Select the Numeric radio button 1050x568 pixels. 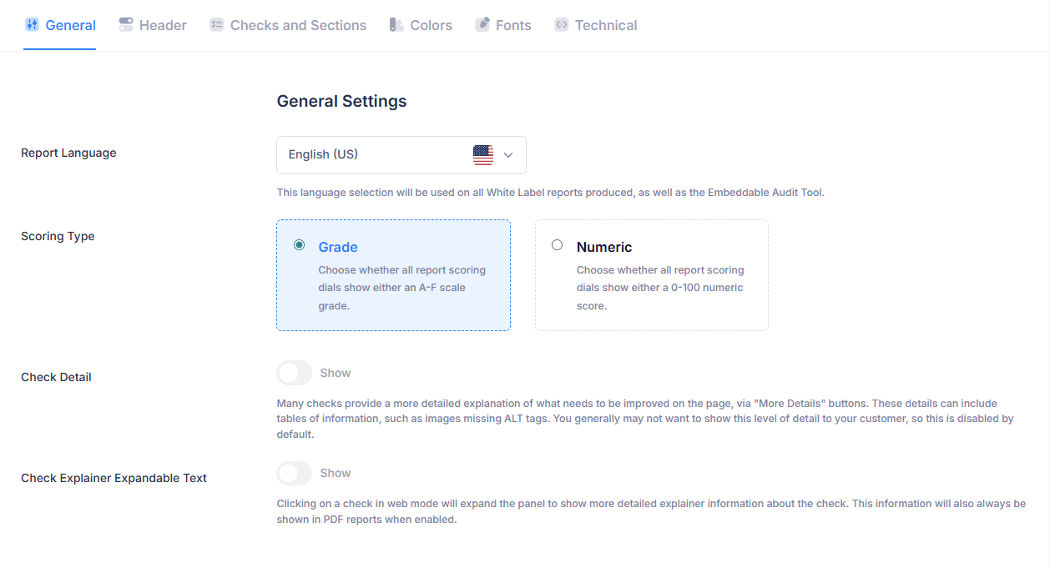point(558,245)
